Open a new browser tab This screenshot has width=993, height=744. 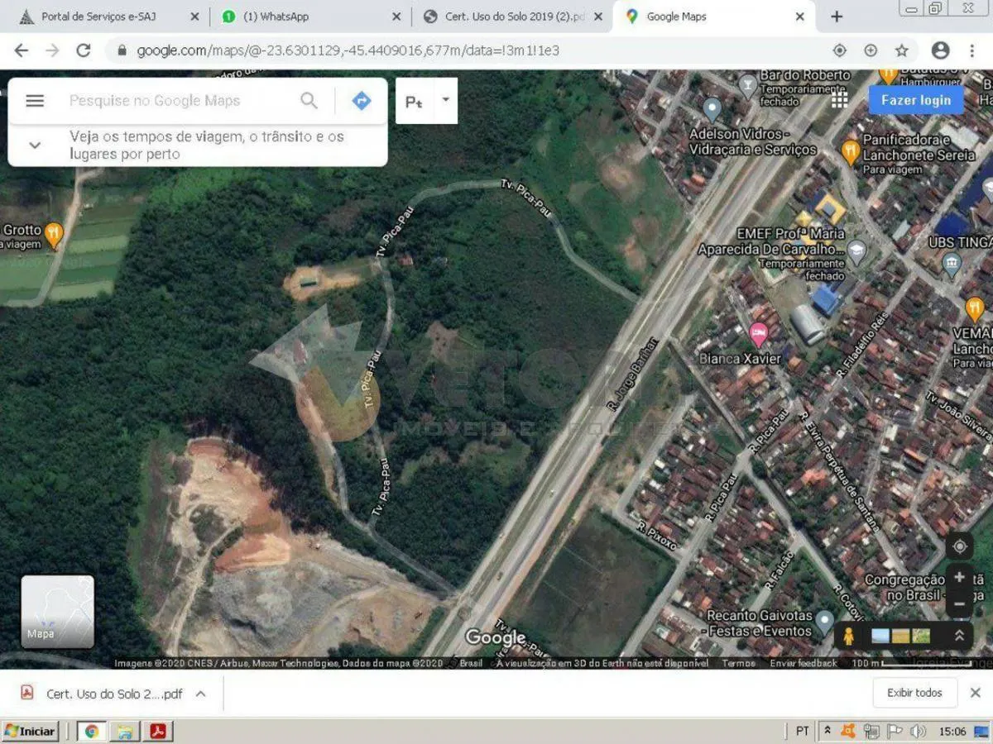coord(837,17)
